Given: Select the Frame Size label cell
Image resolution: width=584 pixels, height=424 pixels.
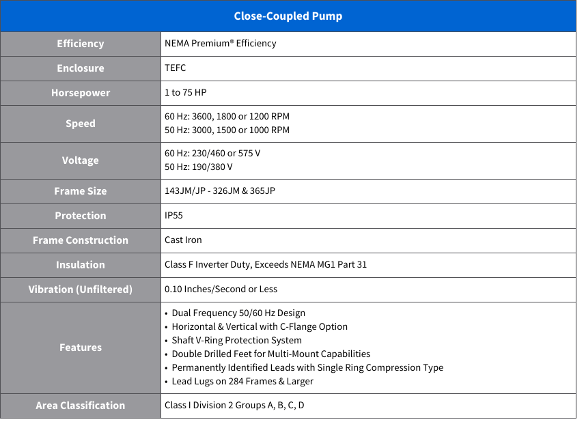Looking at the screenshot, I should click(x=81, y=191).
